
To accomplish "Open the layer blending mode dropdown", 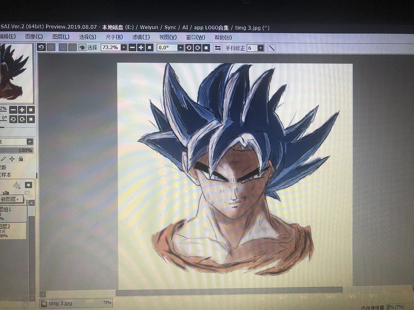I will coord(30,141).
